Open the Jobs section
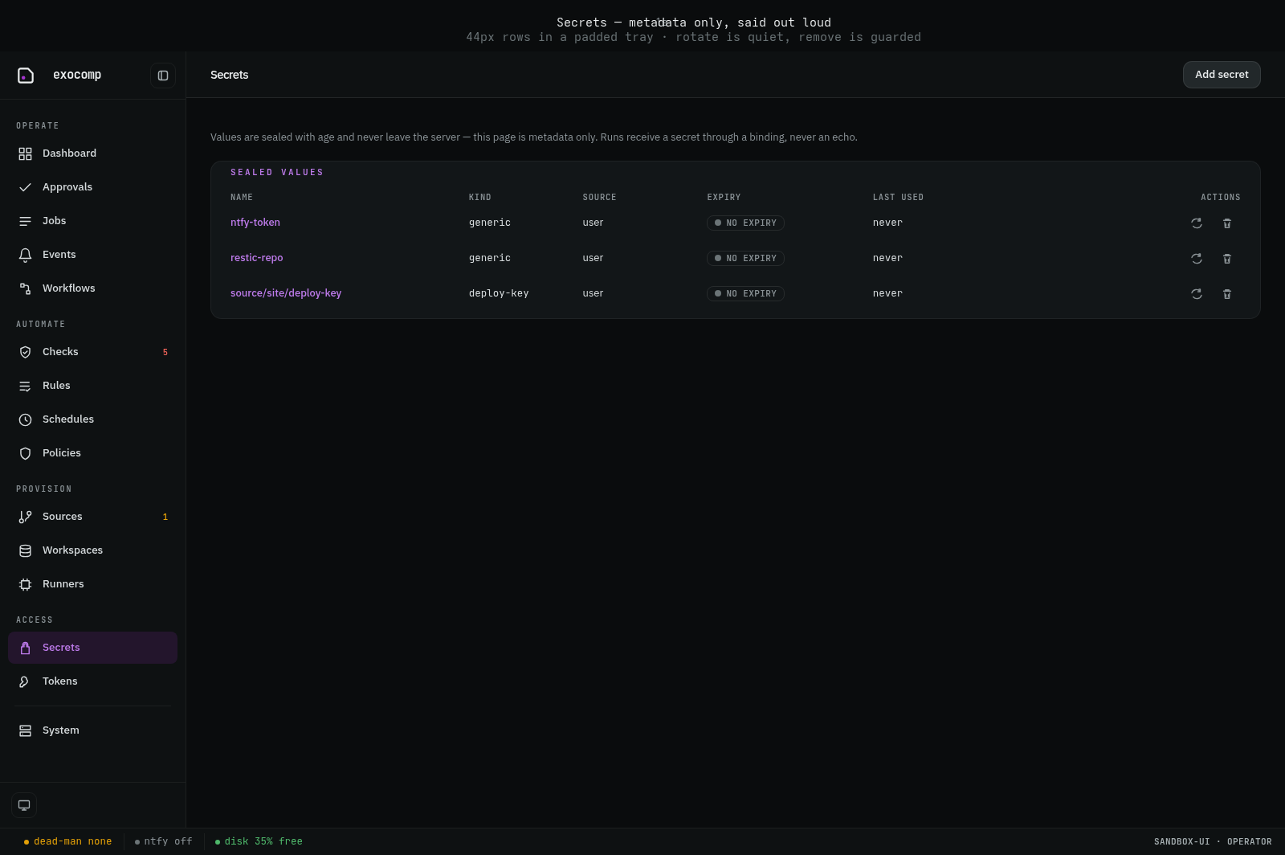Viewport: 1285px width, 855px height. coord(92,221)
